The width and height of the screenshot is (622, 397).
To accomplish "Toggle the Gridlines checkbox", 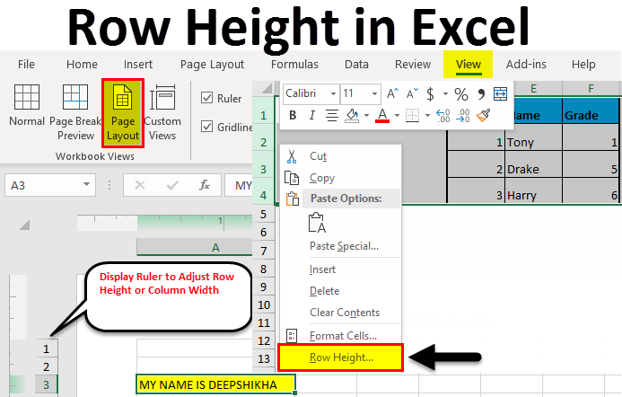I will (206, 127).
